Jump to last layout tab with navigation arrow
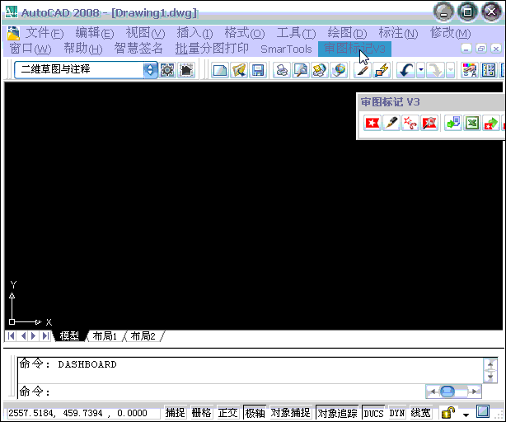 [x=45, y=335]
